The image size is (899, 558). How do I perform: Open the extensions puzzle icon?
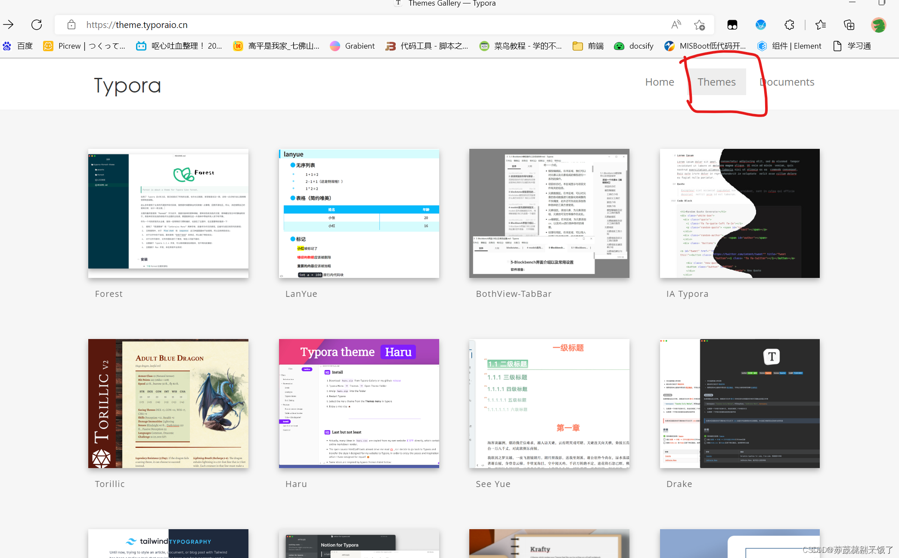pos(789,25)
